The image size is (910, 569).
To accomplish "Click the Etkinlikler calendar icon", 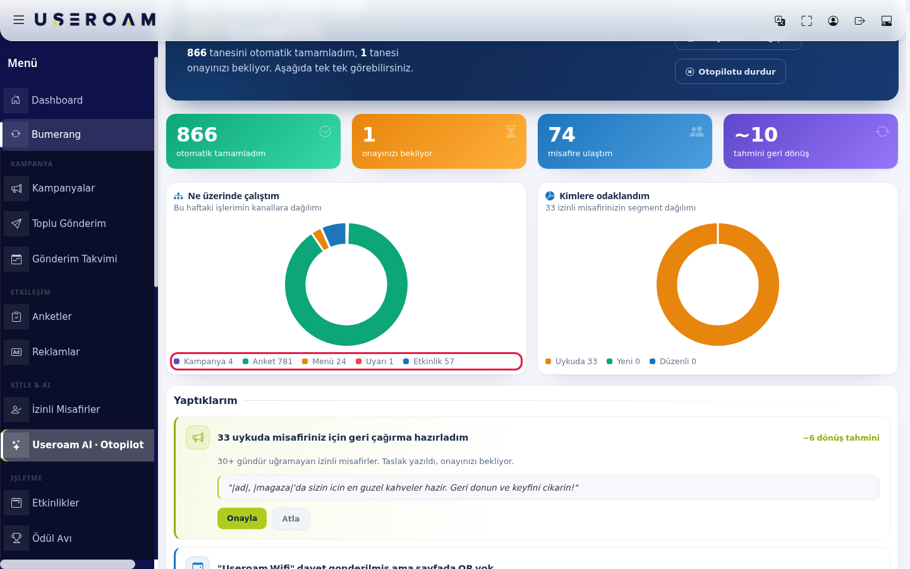I will point(16,503).
